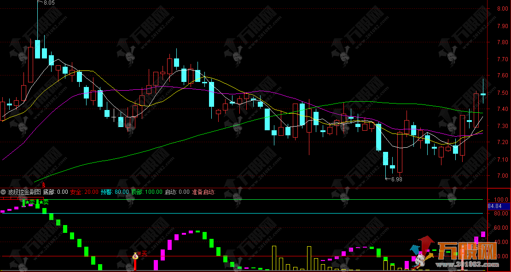Click the 7.80 price axis label

pos(503,42)
